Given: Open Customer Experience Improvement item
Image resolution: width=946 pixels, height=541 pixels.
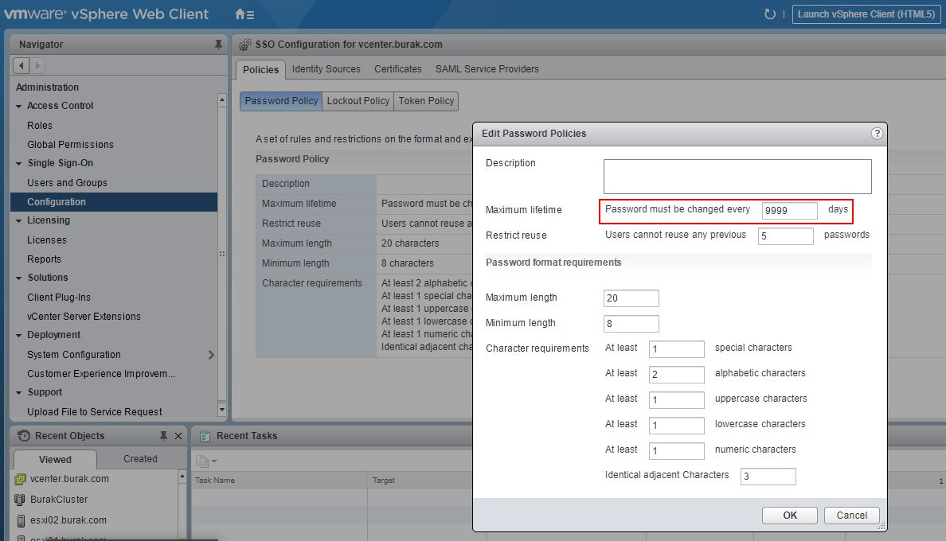Looking at the screenshot, I should coord(101,373).
